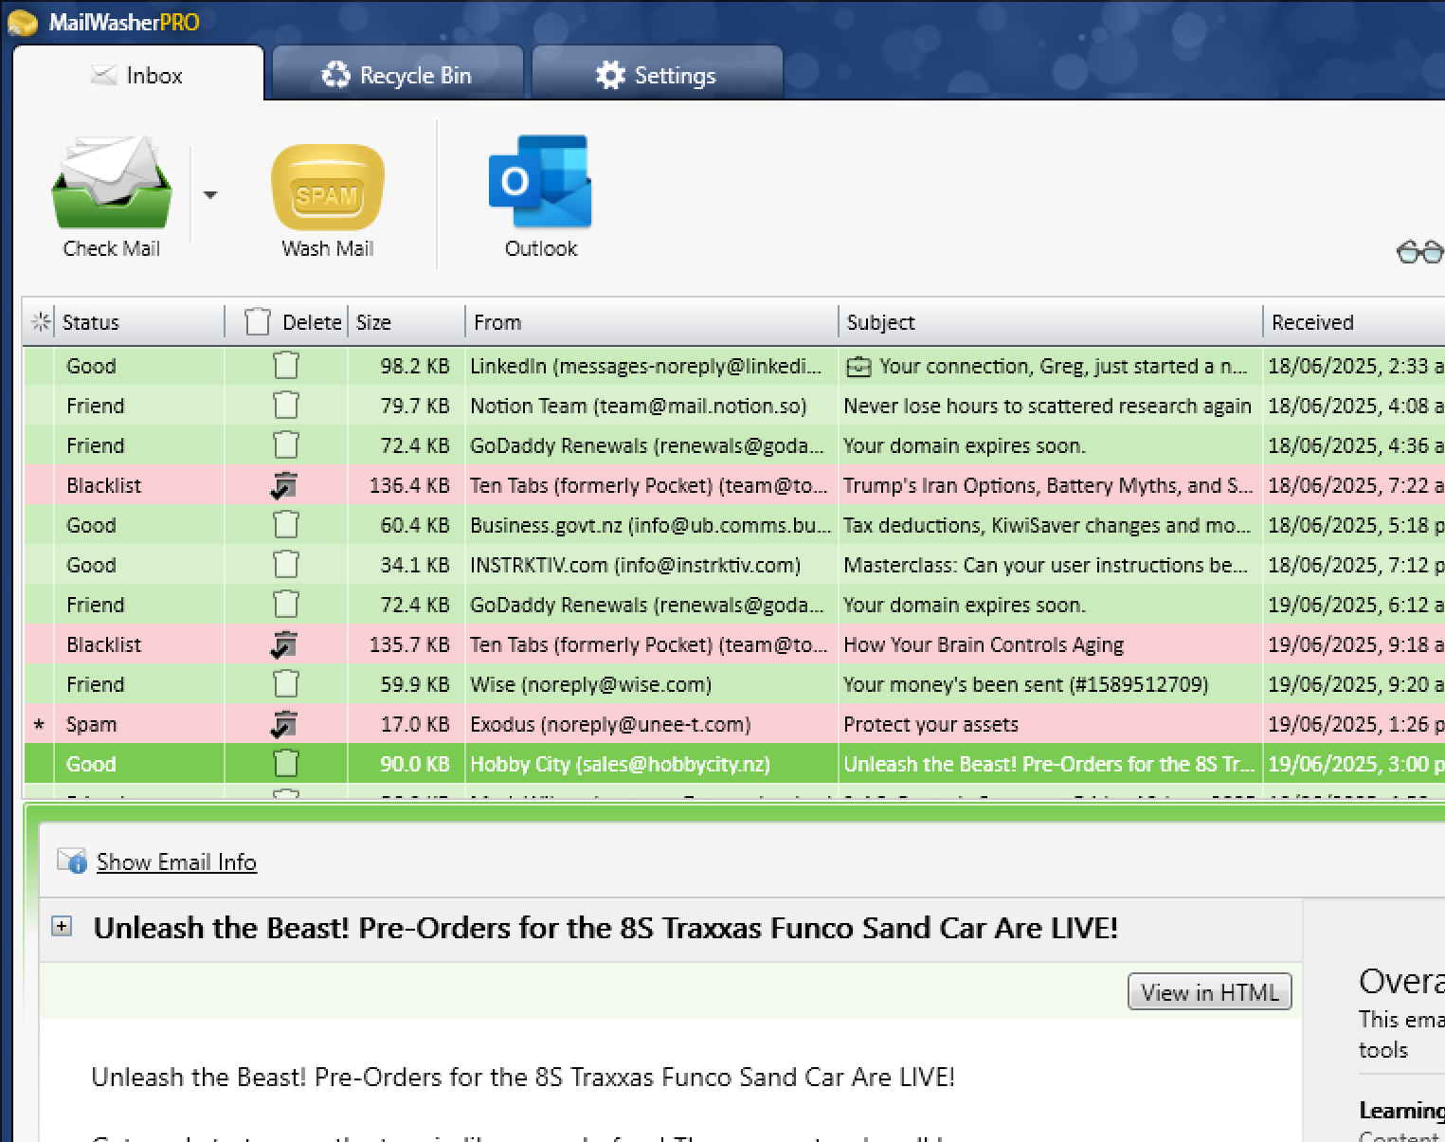Sort emails by the Size column
The height and width of the screenshot is (1142, 1445).
point(406,322)
